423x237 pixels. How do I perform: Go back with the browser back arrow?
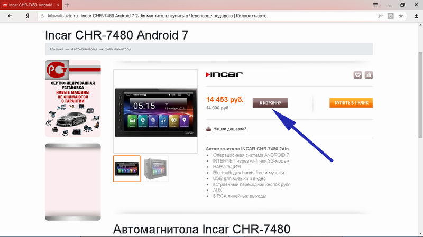[x=10, y=16]
